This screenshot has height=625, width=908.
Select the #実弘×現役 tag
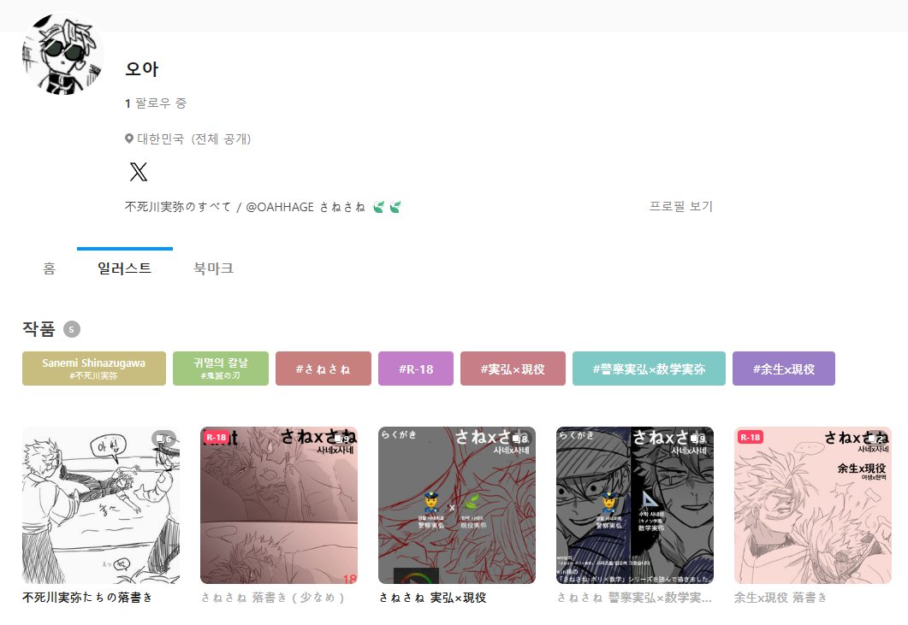pos(513,368)
